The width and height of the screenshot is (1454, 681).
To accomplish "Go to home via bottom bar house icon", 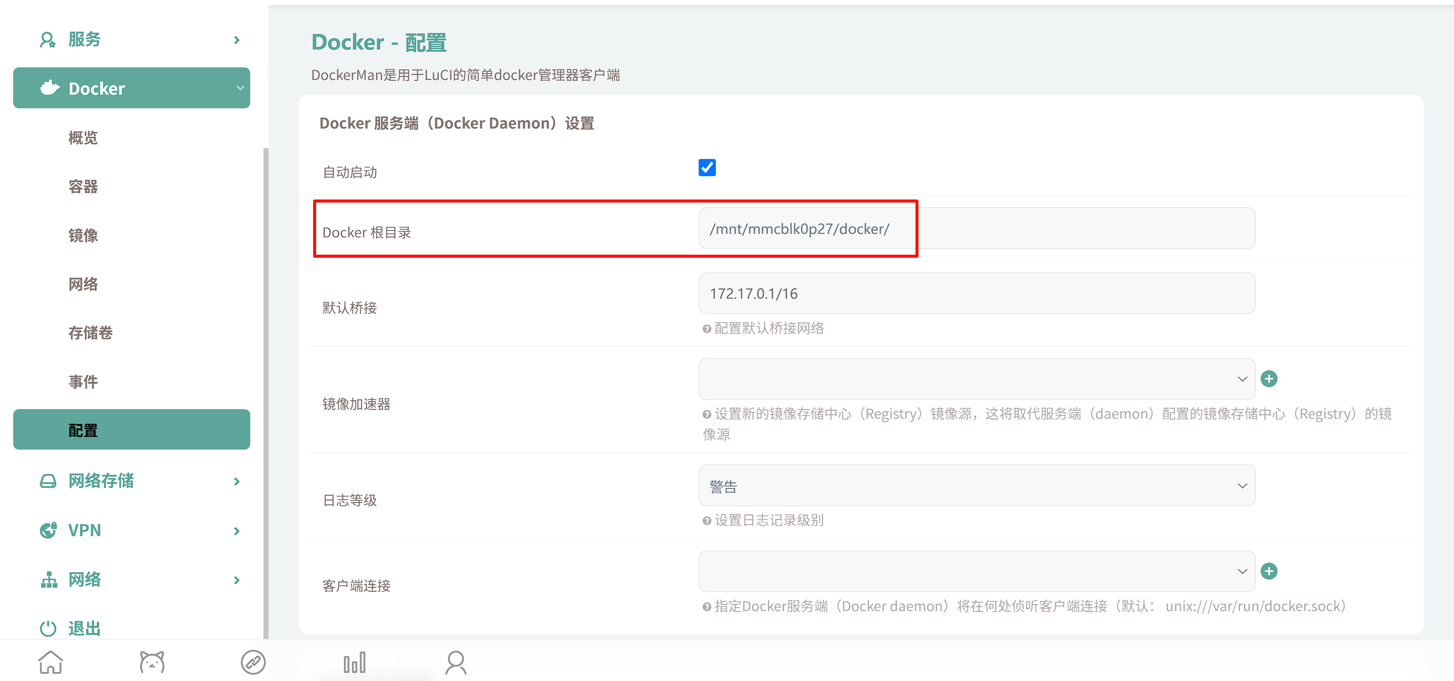I will (x=51, y=662).
